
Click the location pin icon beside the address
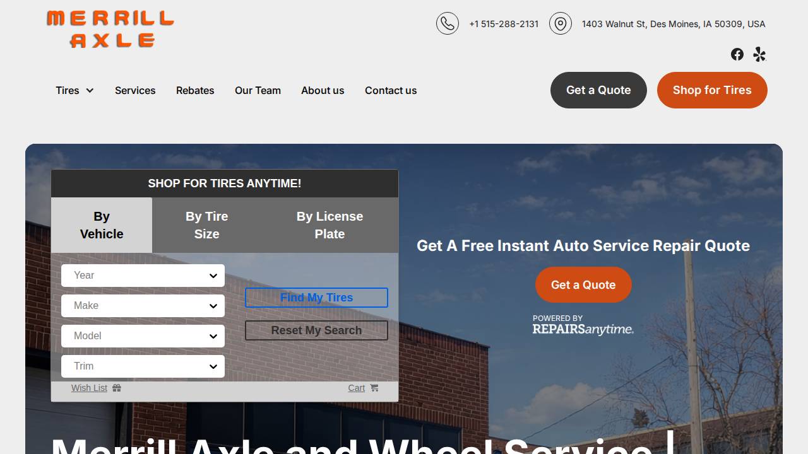coord(560,23)
